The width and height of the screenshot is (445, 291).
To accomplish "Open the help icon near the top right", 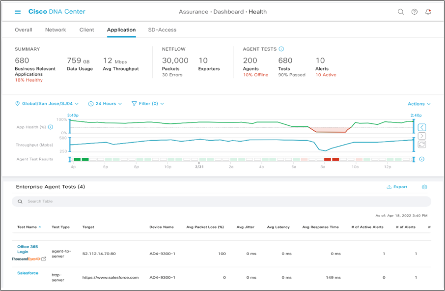I will 414,11.
